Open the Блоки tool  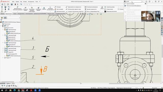tap(102, 8)
